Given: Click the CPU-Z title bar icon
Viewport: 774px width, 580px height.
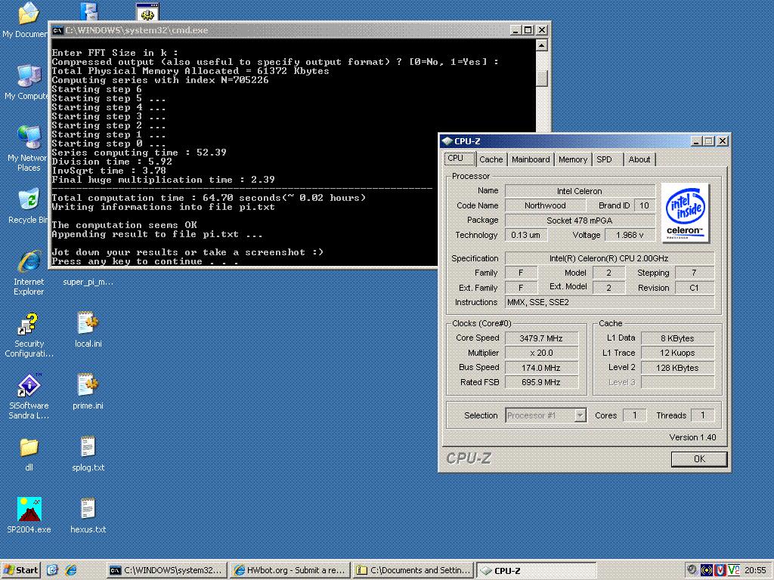Looking at the screenshot, I should click(447, 141).
